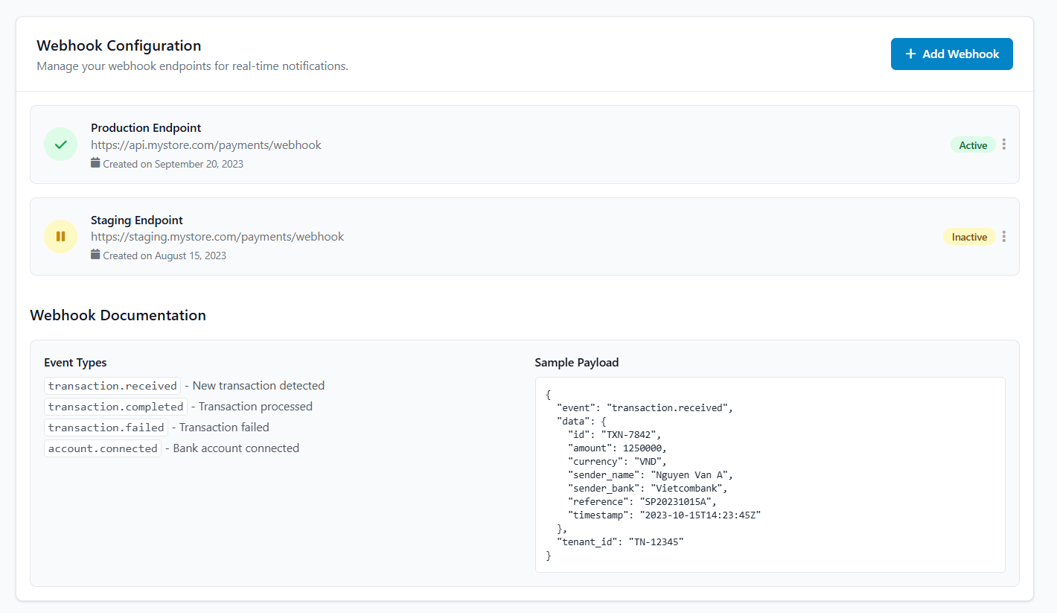The width and height of the screenshot is (1057, 613).
Task: Select the staging webhook URL text
Action: click(x=217, y=236)
